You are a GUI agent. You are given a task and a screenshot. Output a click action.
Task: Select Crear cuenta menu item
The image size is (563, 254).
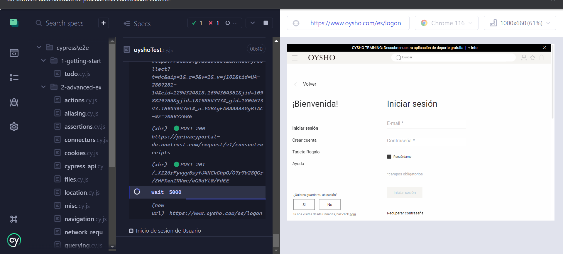(304, 140)
